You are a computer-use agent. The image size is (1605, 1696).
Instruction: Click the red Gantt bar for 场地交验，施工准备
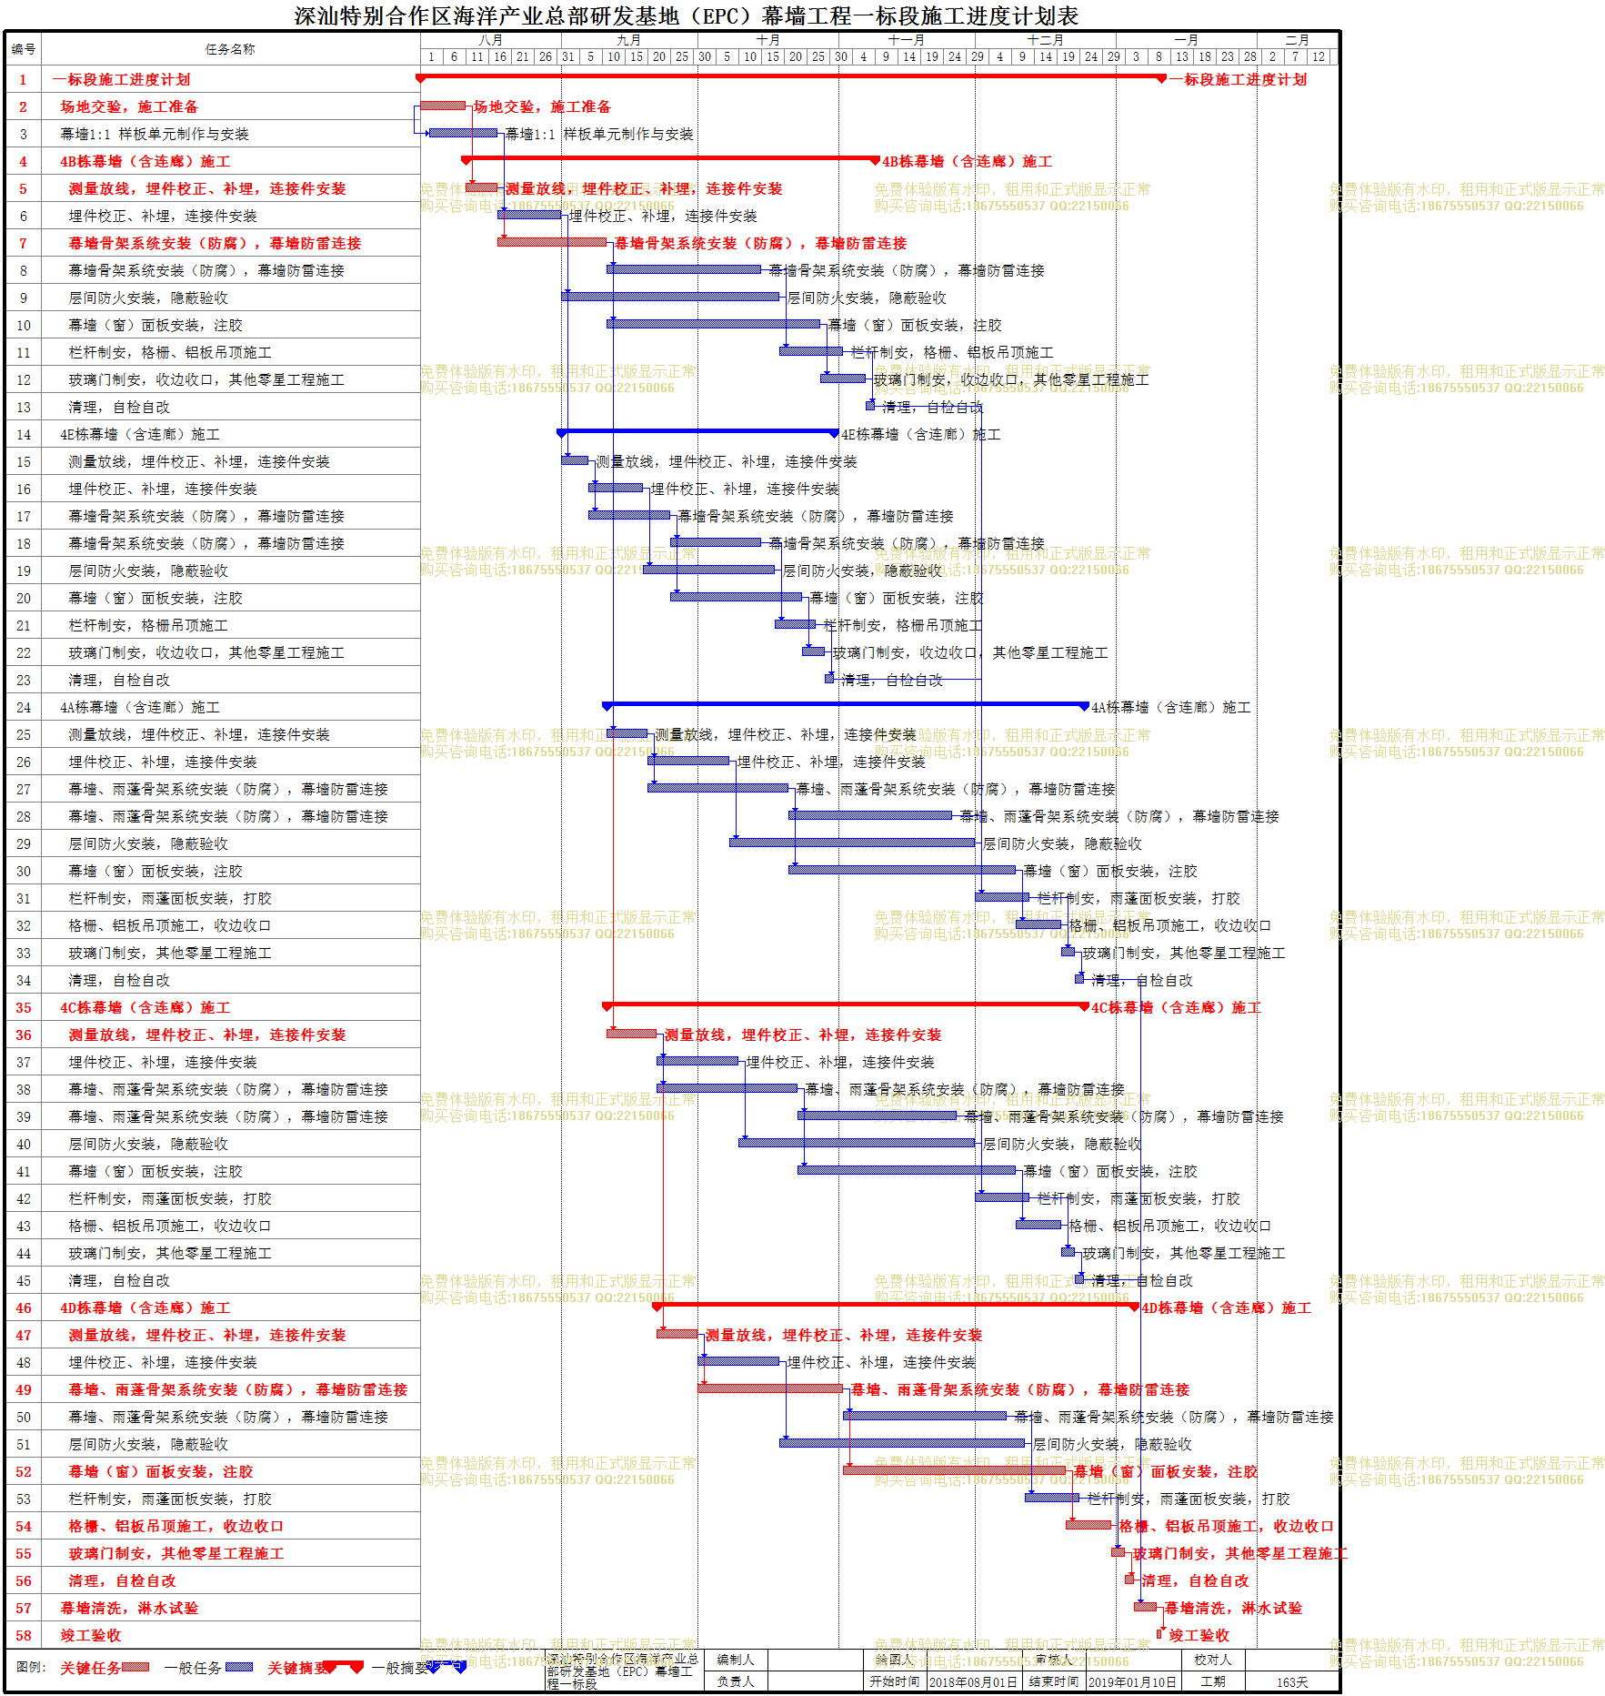tap(443, 106)
